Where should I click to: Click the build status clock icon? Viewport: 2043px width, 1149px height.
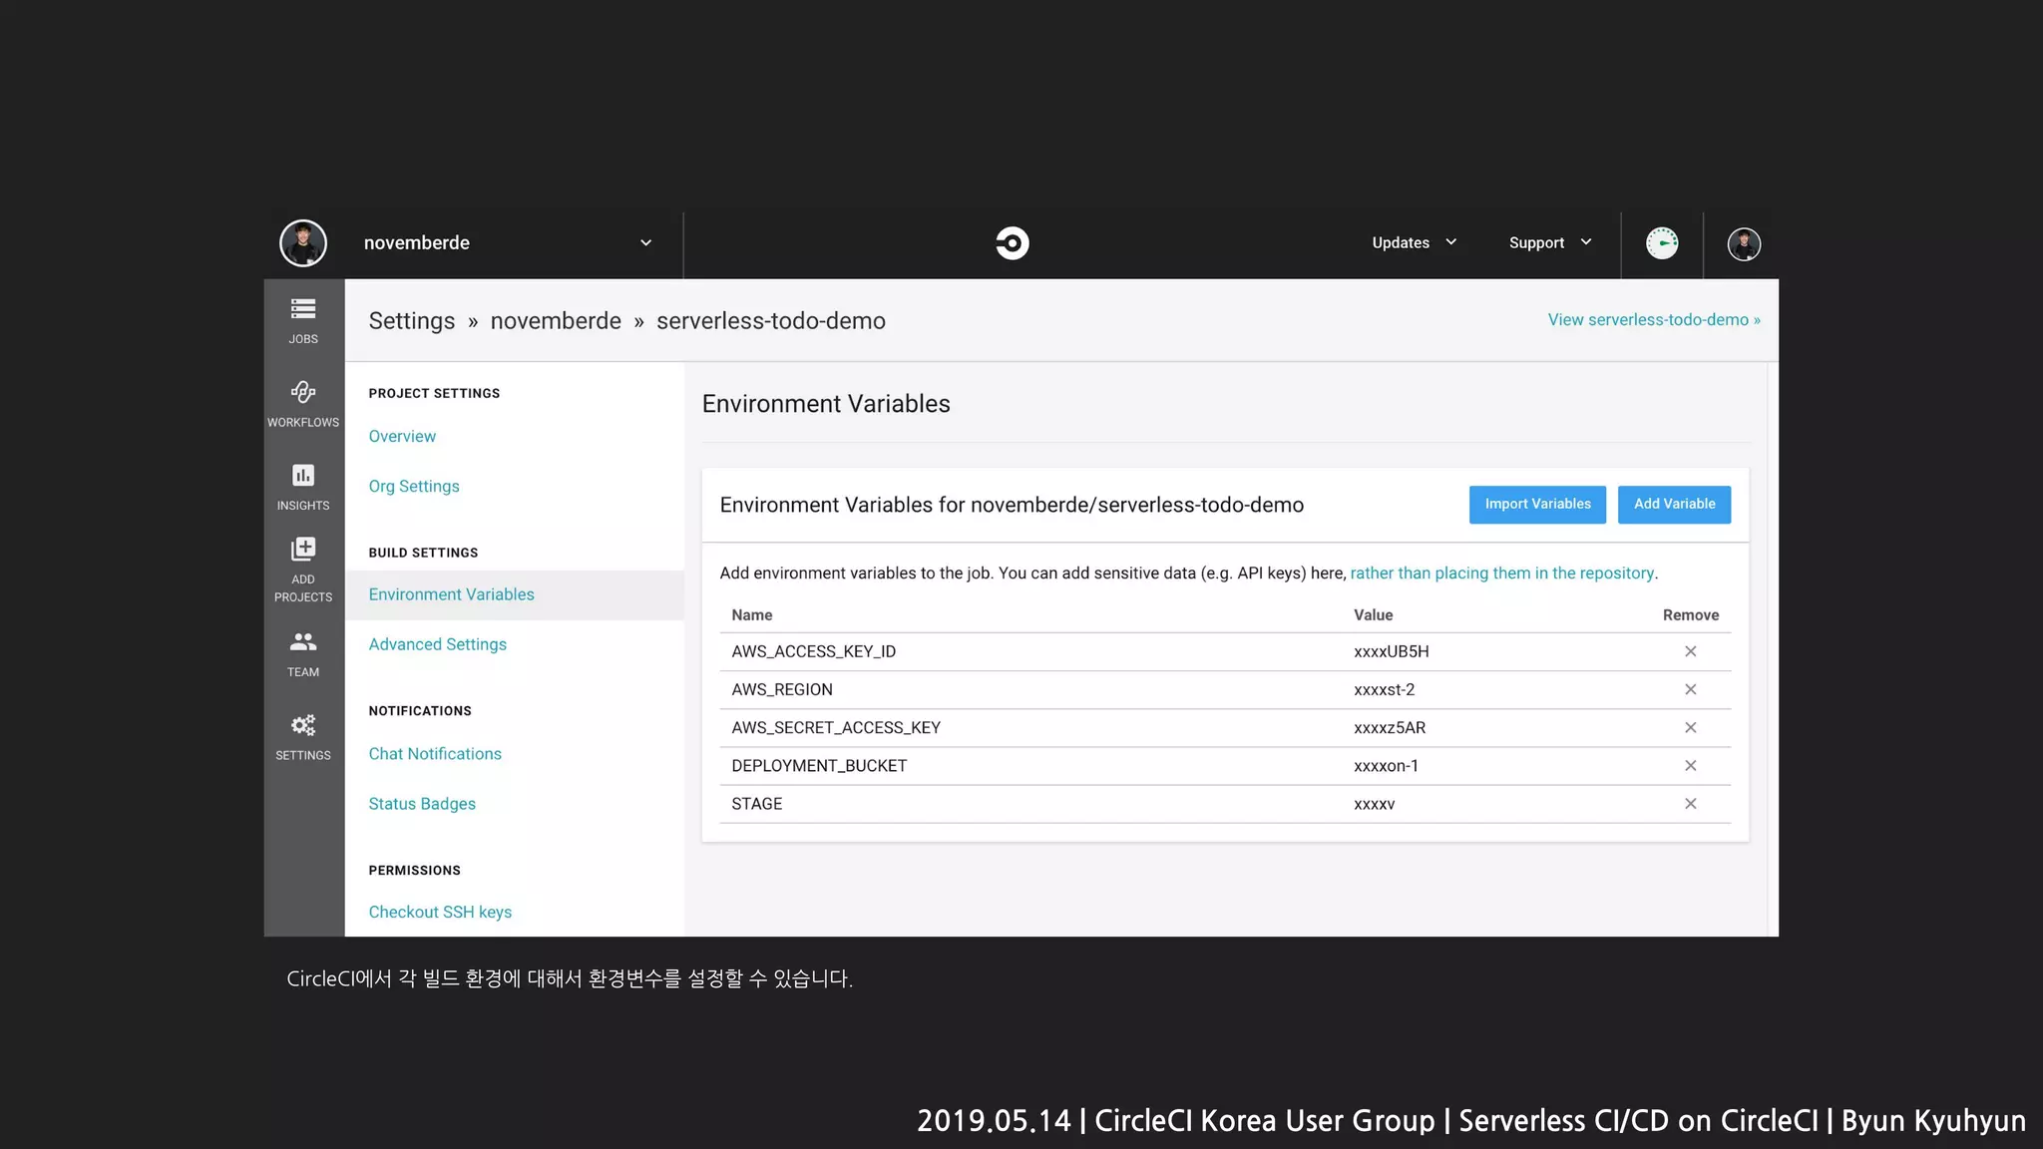click(x=1662, y=242)
